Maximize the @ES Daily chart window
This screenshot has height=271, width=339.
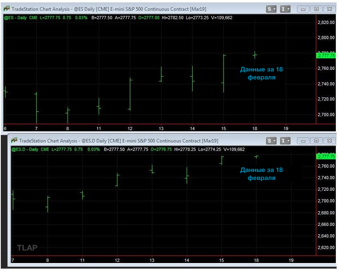pos(316,9)
